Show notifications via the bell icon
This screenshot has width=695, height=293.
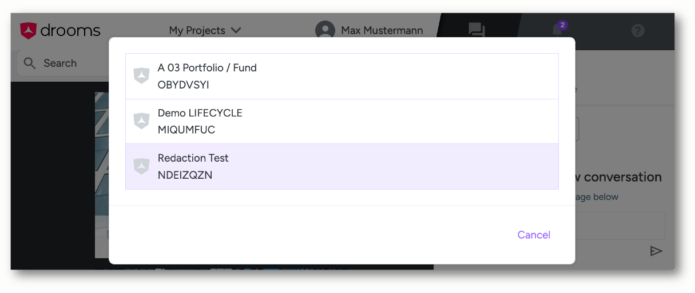point(558,30)
